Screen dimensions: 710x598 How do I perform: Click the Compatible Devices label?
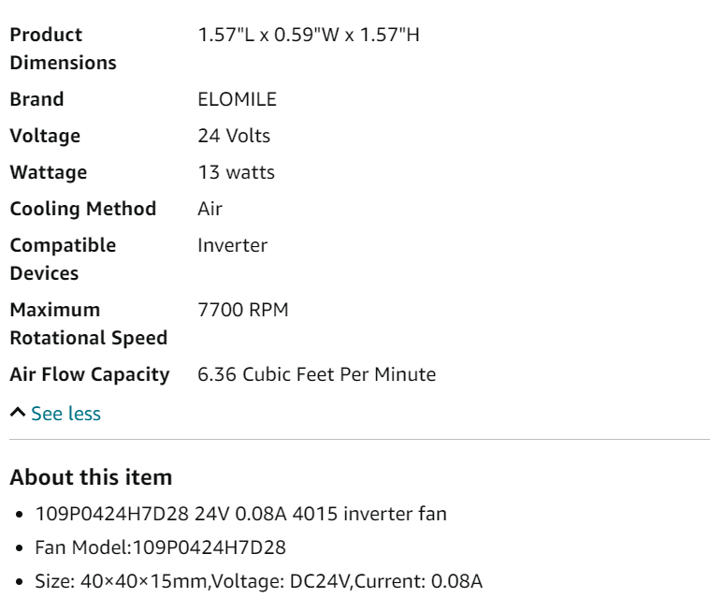63,259
